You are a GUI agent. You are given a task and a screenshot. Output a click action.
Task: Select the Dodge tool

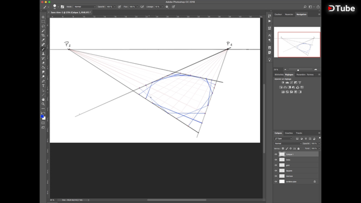click(43, 77)
